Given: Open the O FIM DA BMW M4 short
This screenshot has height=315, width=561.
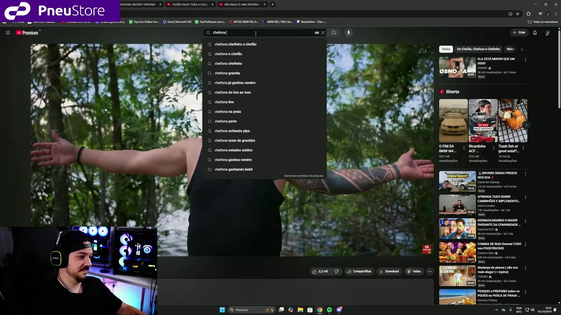Looking at the screenshot, I should 453,121.
